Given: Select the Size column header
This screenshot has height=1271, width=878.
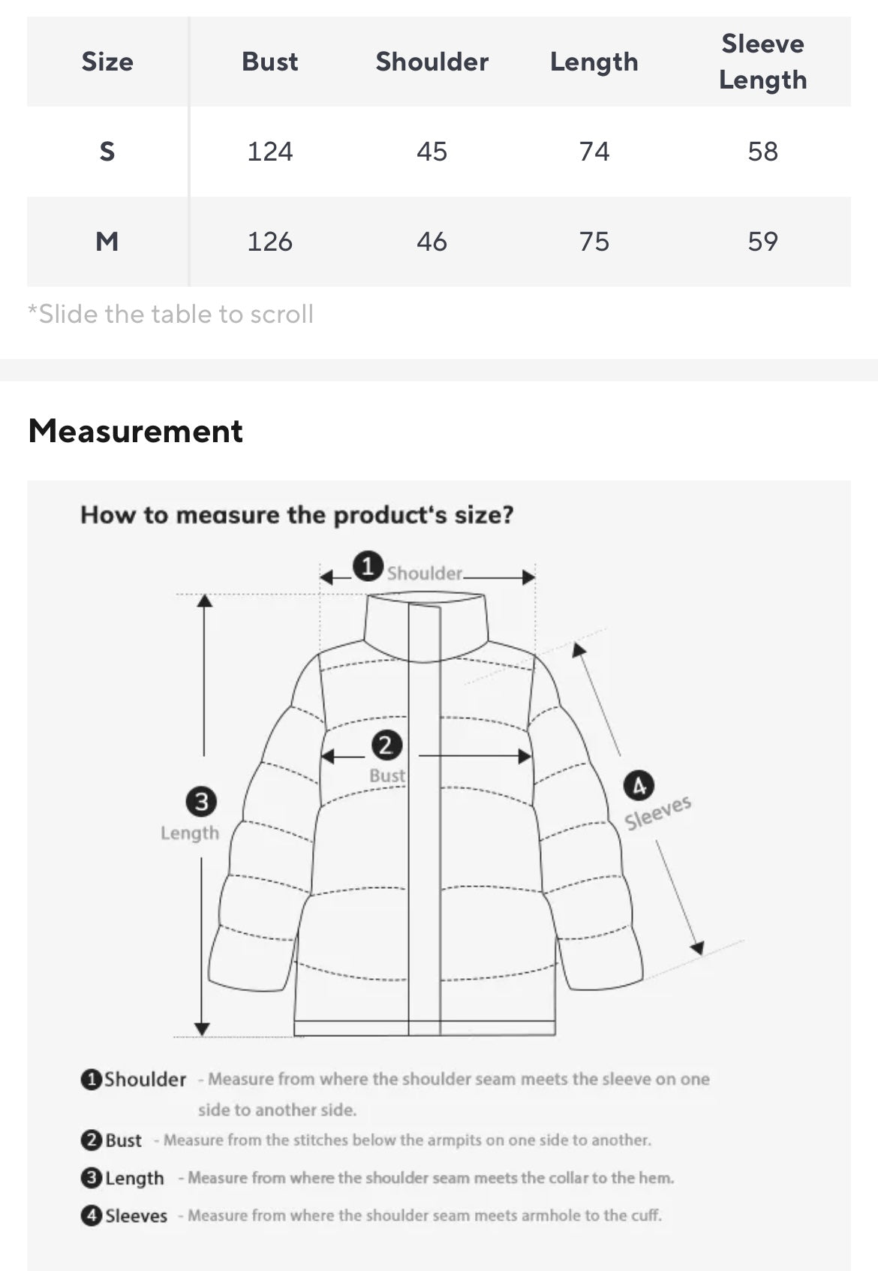Looking at the screenshot, I should (x=107, y=62).
